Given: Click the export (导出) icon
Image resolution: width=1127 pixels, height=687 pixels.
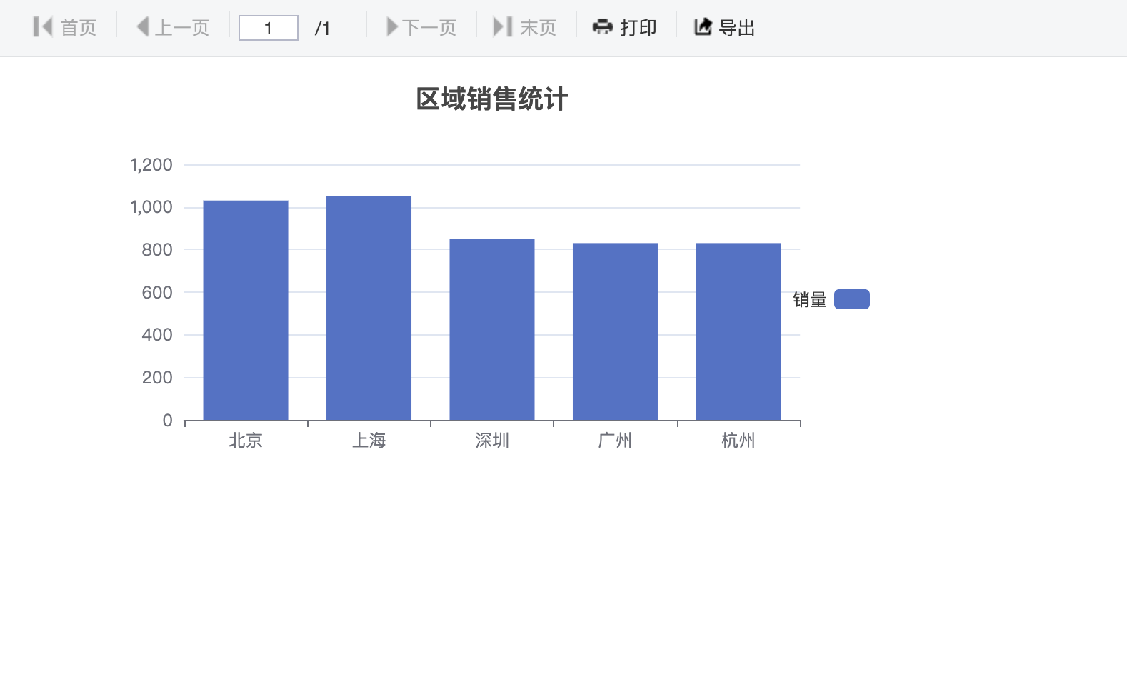Looking at the screenshot, I should (x=703, y=27).
